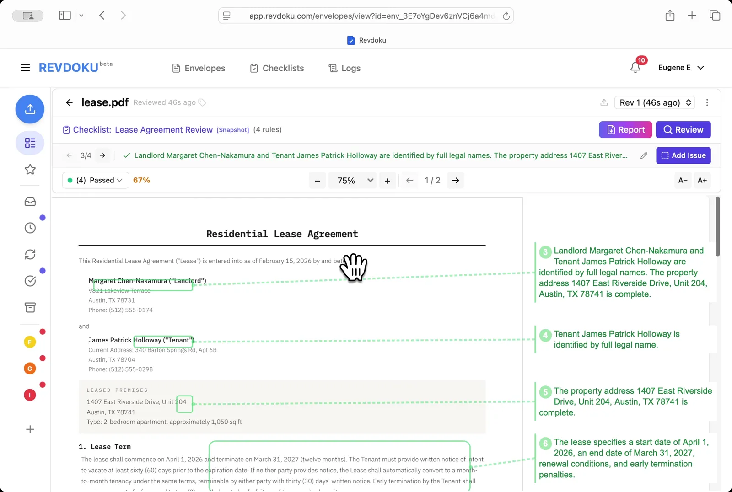Open the Passed status filter dropdown
This screenshot has height=492, width=732.
(95, 180)
